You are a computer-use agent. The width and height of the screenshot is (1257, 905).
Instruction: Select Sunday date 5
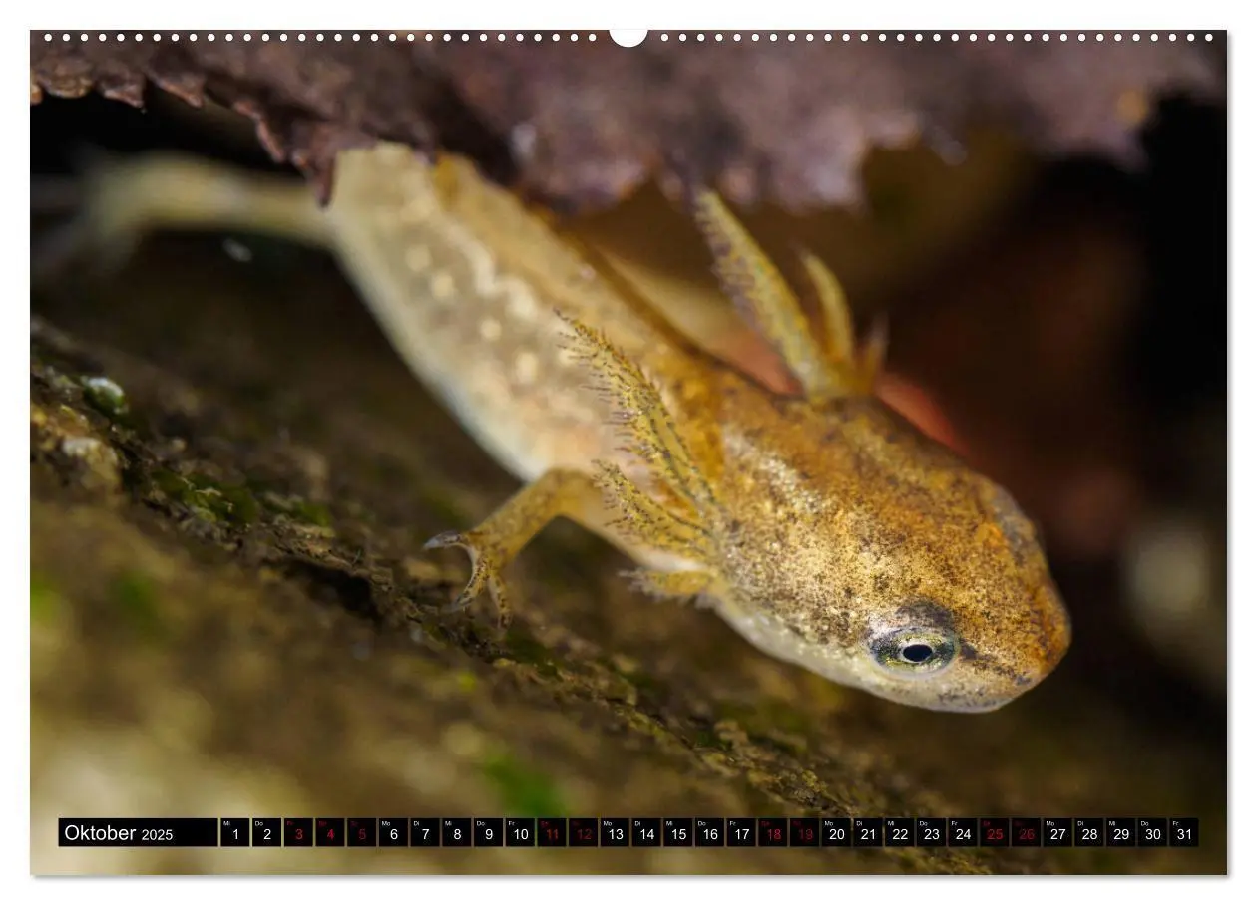(x=362, y=833)
